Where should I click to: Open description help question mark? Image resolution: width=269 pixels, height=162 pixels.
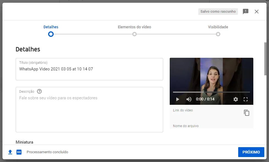[39, 91]
